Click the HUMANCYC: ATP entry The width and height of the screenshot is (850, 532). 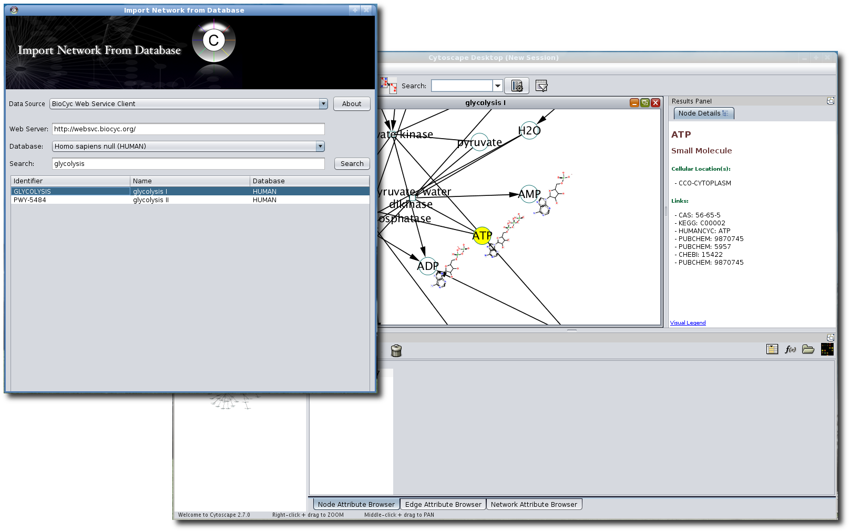(x=702, y=231)
